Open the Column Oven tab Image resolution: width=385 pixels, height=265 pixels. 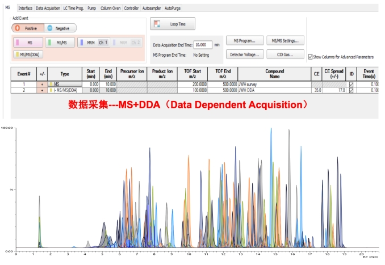point(111,9)
